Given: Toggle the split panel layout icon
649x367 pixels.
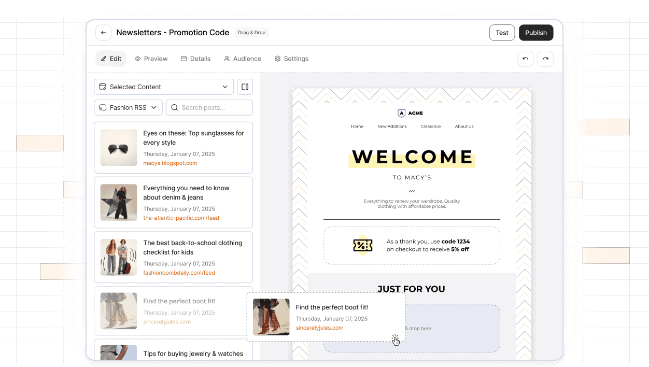Looking at the screenshot, I should [x=245, y=87].
